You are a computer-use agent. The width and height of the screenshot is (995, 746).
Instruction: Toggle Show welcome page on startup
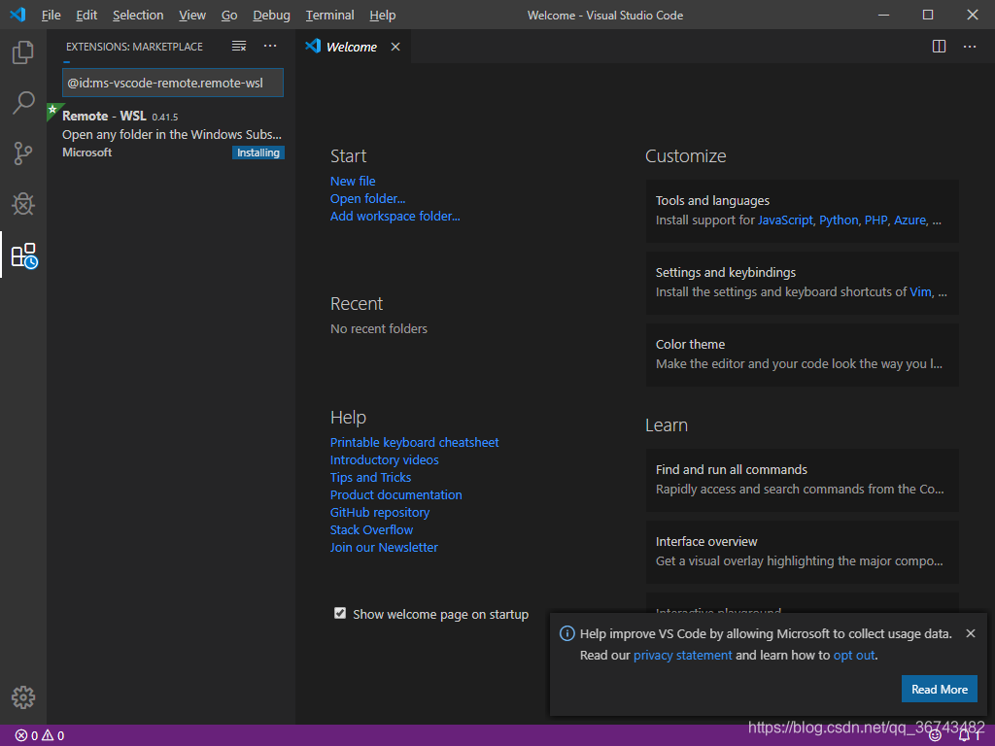pyautogui.click(x=340, y=613)
